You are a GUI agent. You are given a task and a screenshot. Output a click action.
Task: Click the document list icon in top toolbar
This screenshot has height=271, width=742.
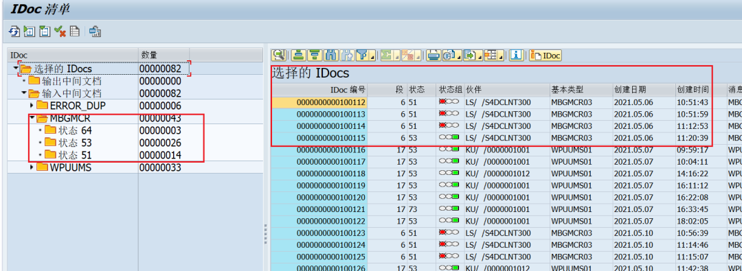click(x=75, y=32)
